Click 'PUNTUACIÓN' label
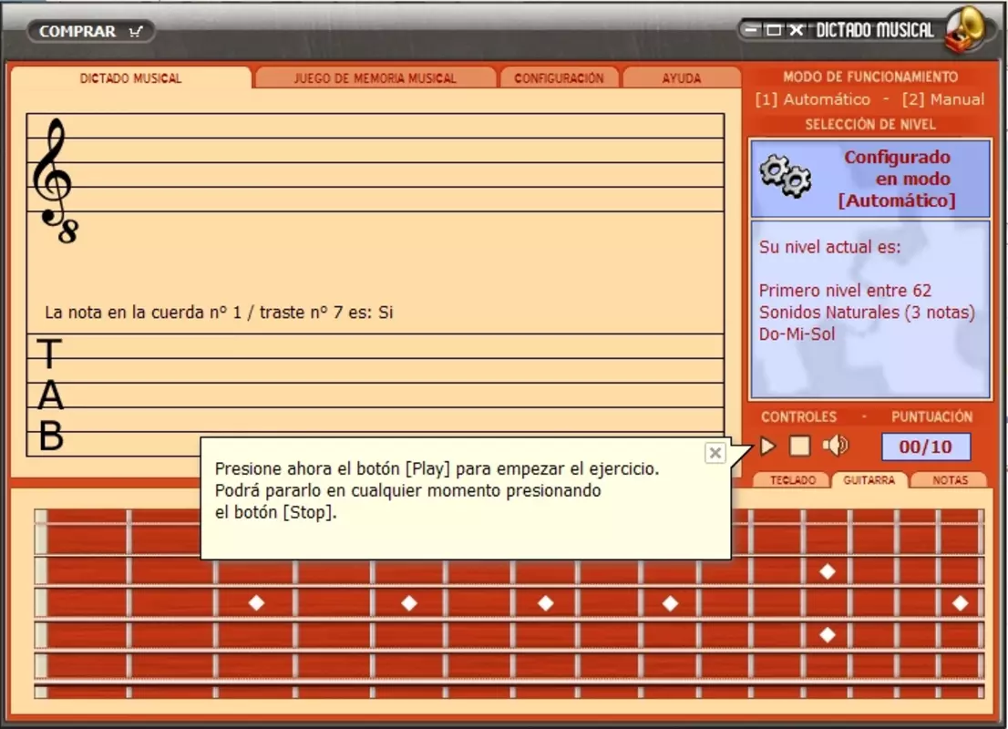Screen dimensions: 1008x729 coord(931,416)
